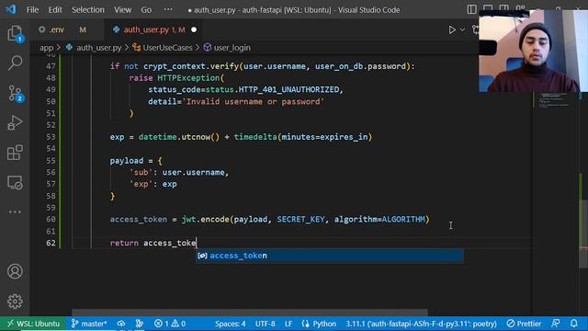Click the errors and warnings counter

tap(170, 324)
